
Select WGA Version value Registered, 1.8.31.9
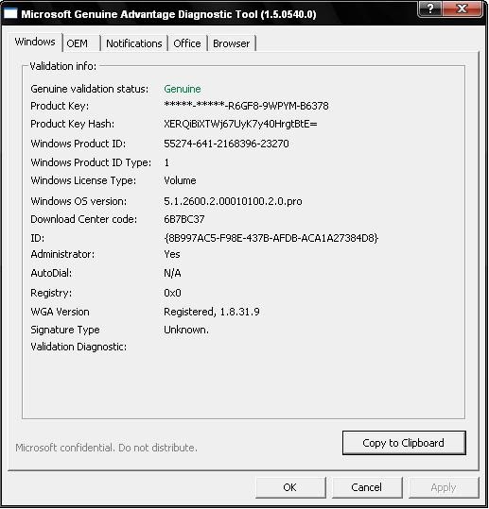(212, 312)
